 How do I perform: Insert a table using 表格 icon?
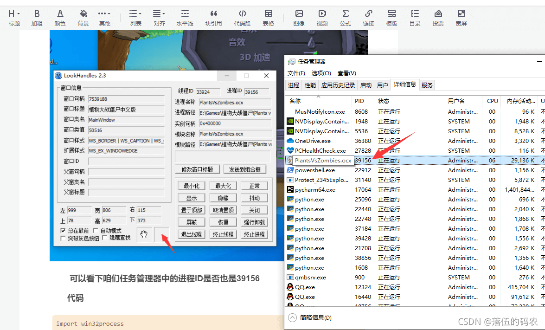pos(268,18)
